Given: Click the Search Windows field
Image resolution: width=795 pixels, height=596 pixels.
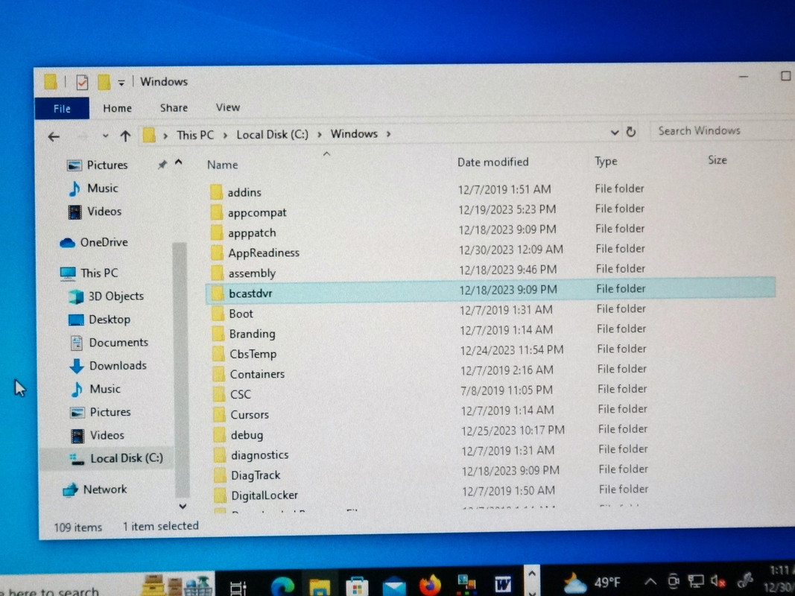Looking at the screenshot, I should click(x=722, y=131).
